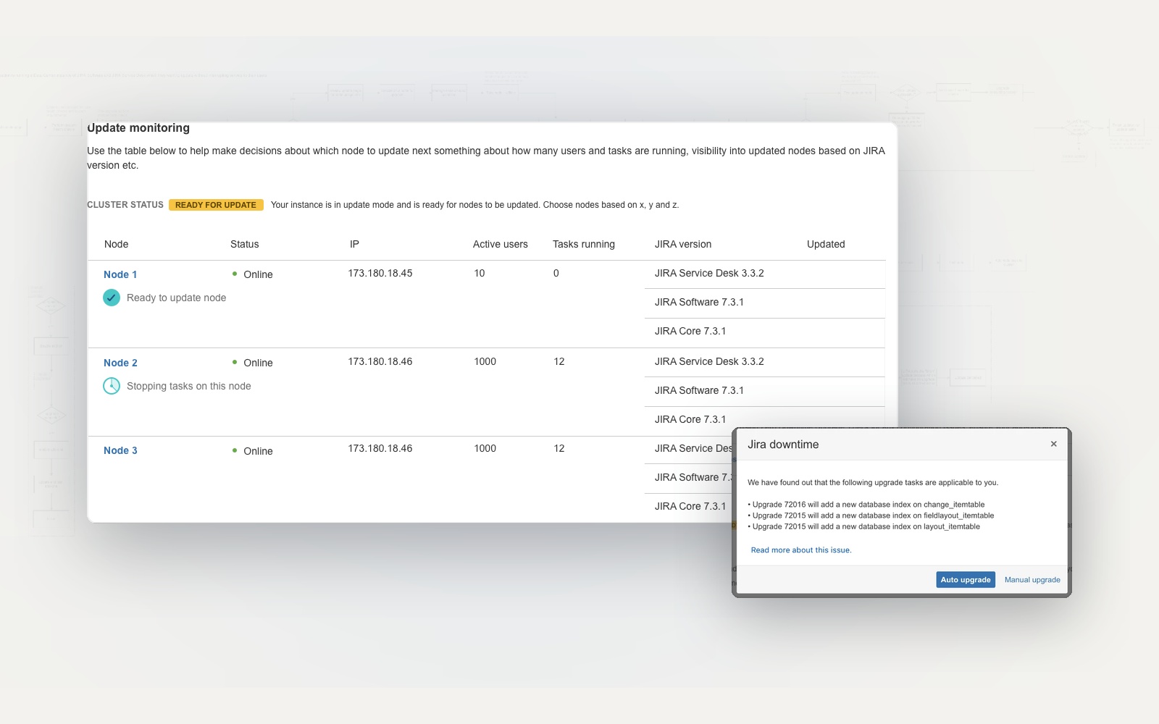Image resolution: width=1159 pixels, height=724 pixels.
Task: Click Ready to update node message
Action: pyautogui.click(x=176, y=298)
